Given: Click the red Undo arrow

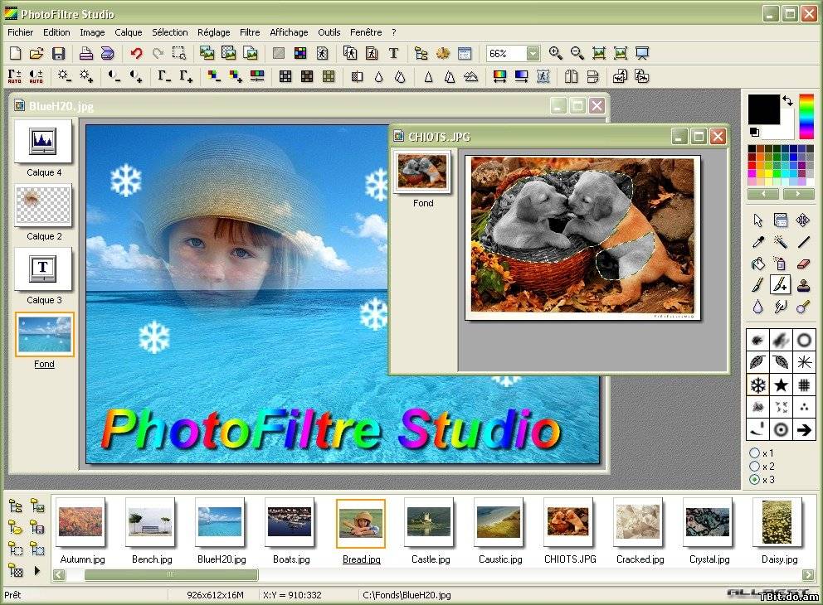Looking at the screenshot, I should click(136, 53).
